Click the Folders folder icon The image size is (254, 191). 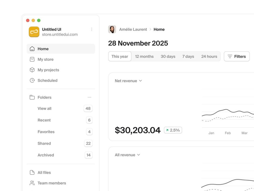[x=32, y=97]
